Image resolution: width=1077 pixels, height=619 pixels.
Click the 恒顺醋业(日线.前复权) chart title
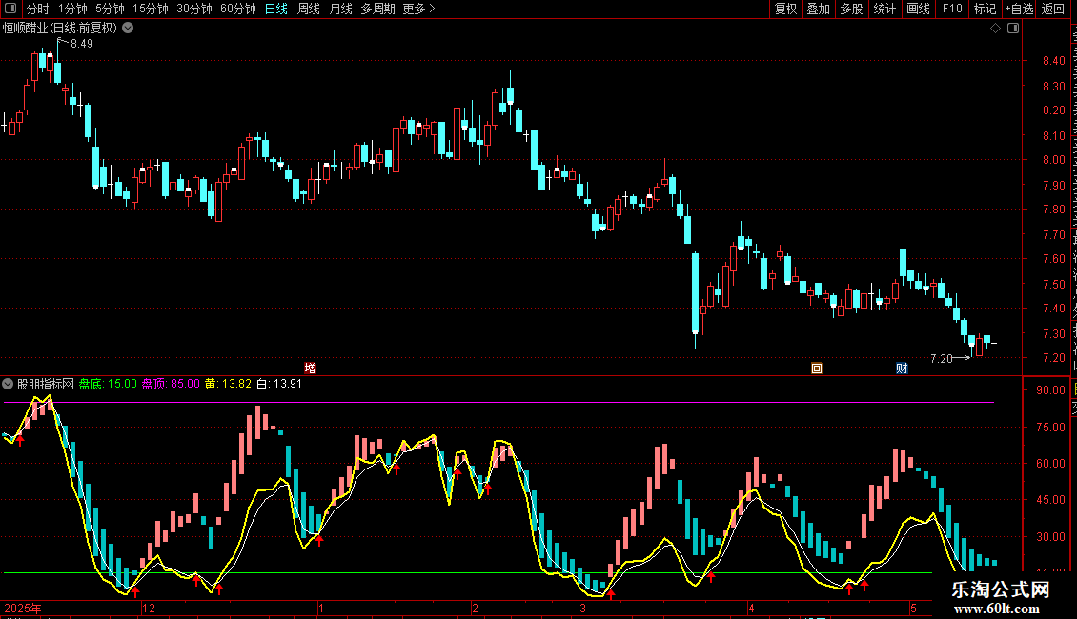coord(60,29)
